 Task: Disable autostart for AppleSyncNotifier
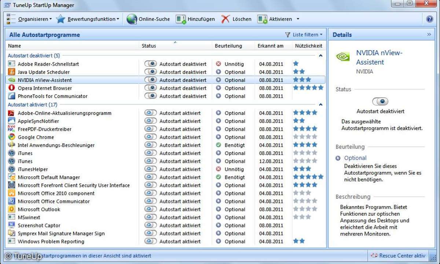[x=151, y=121]
